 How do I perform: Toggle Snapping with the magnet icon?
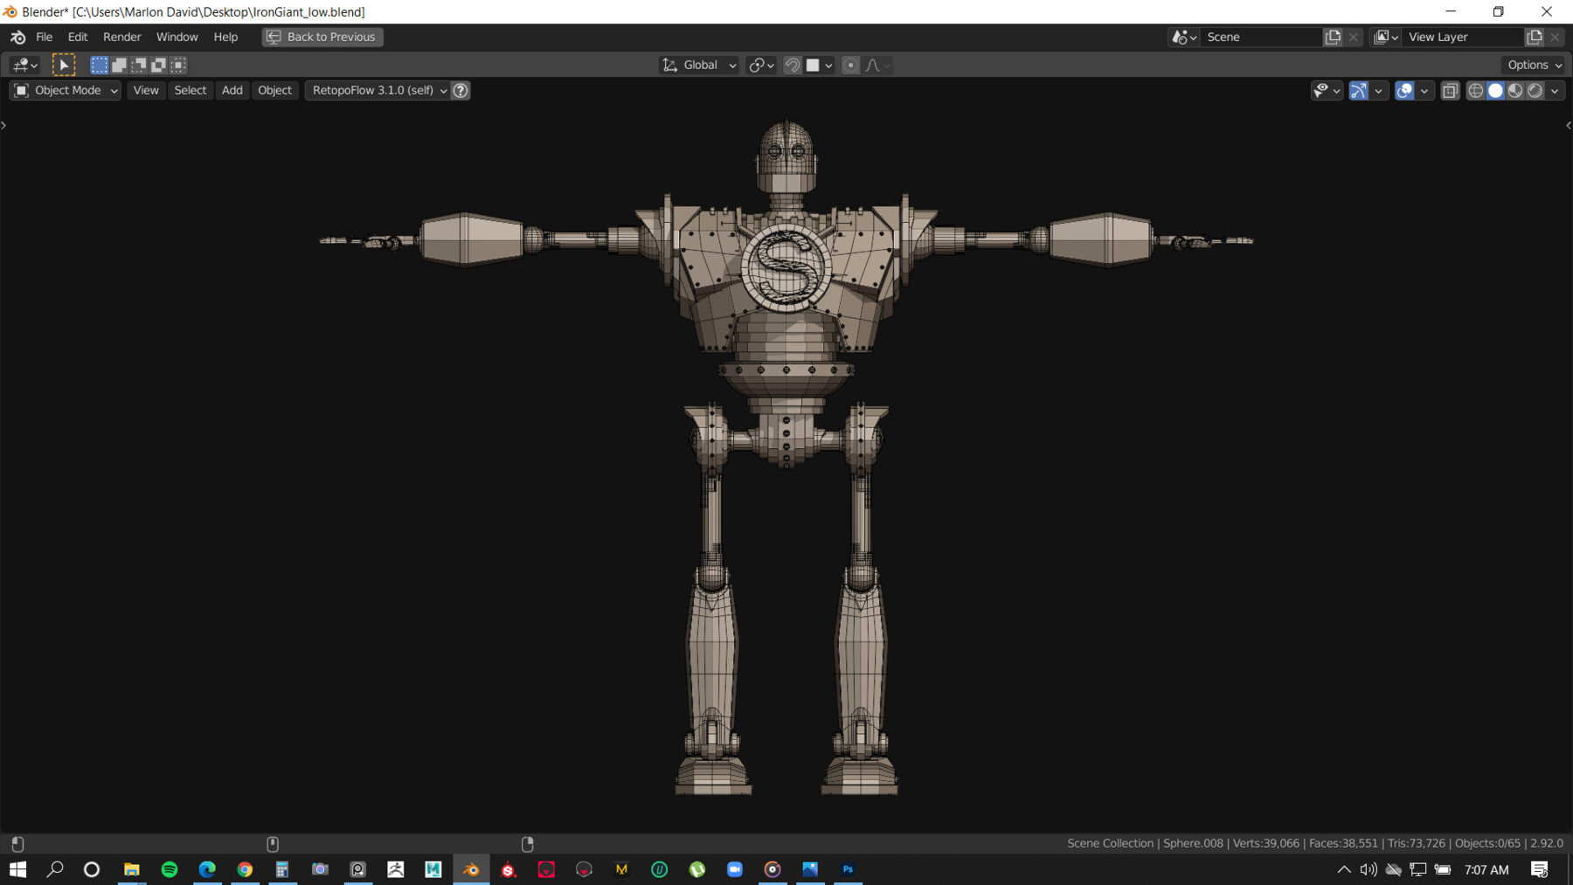click(x=792, y=65)
